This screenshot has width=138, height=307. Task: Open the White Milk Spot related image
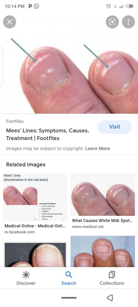(103, 194)
